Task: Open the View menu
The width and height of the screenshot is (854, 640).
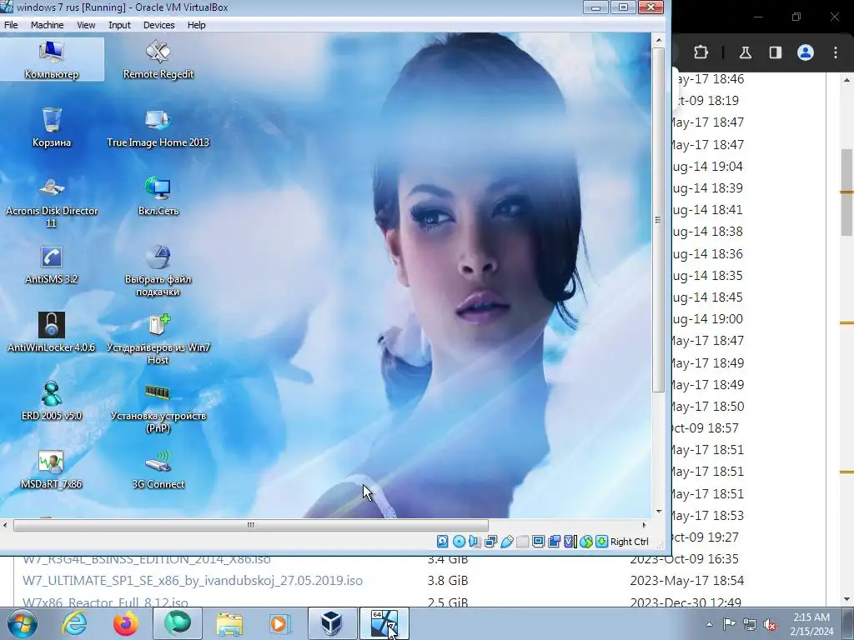Action: (86, 25)
